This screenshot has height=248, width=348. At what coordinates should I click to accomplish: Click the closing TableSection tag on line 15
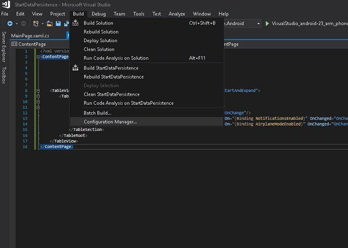coord(86,129)
